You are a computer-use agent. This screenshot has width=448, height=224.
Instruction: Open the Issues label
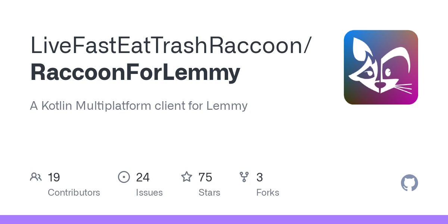point(149,193)
